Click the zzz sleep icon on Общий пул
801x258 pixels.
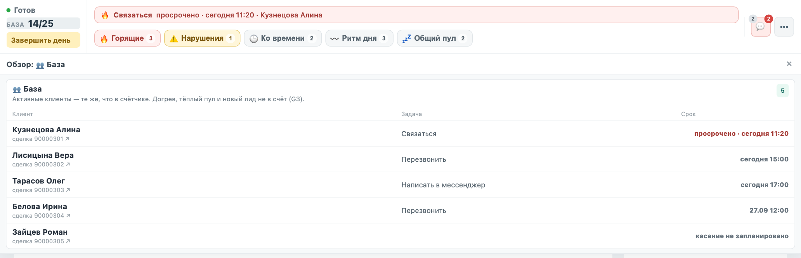click(x=407, y=38)
